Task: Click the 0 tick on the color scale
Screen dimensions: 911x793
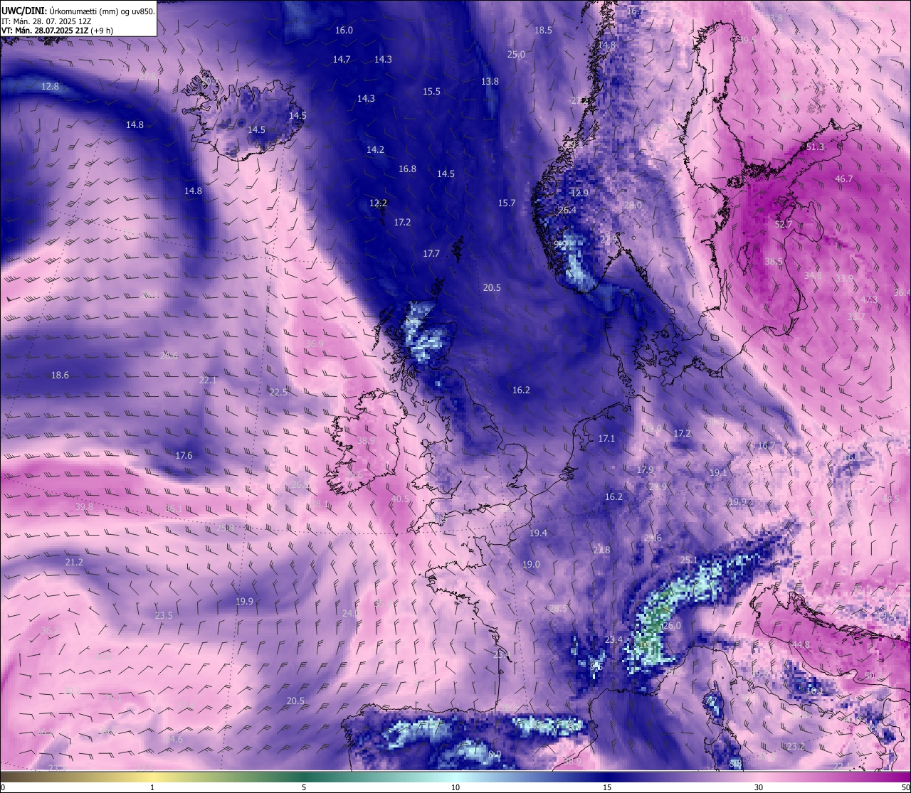Action: 3,787
